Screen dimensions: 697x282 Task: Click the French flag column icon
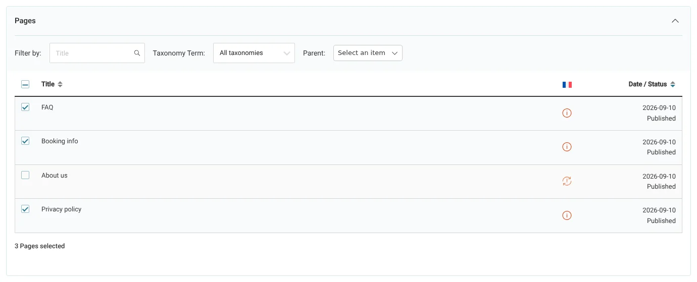pos(567,85)
